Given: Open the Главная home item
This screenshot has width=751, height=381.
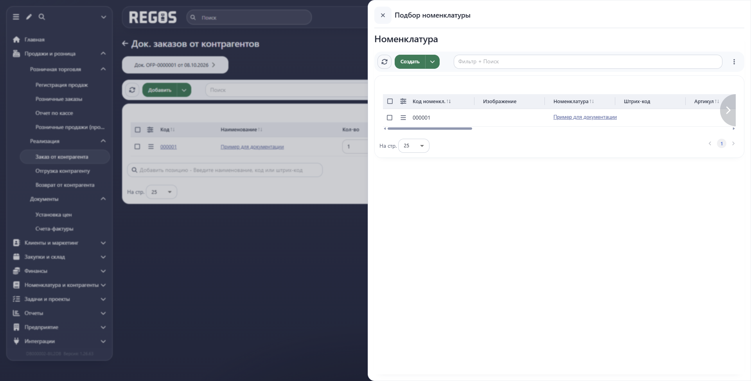Looking at the screenshot, I should click(x=34, y=39).
